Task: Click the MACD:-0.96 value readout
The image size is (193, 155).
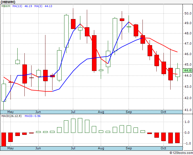Action: click(33, 116)
